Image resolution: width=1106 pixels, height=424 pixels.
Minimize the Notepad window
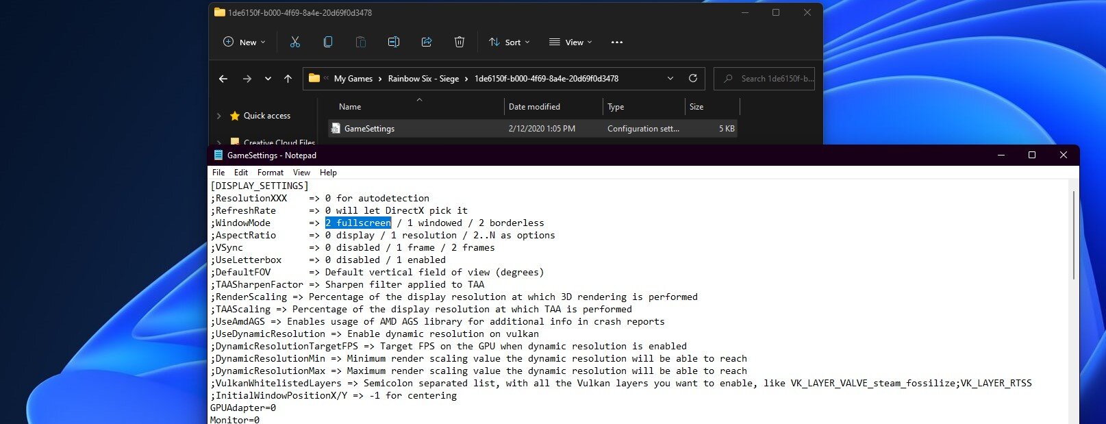[1001, 155]
